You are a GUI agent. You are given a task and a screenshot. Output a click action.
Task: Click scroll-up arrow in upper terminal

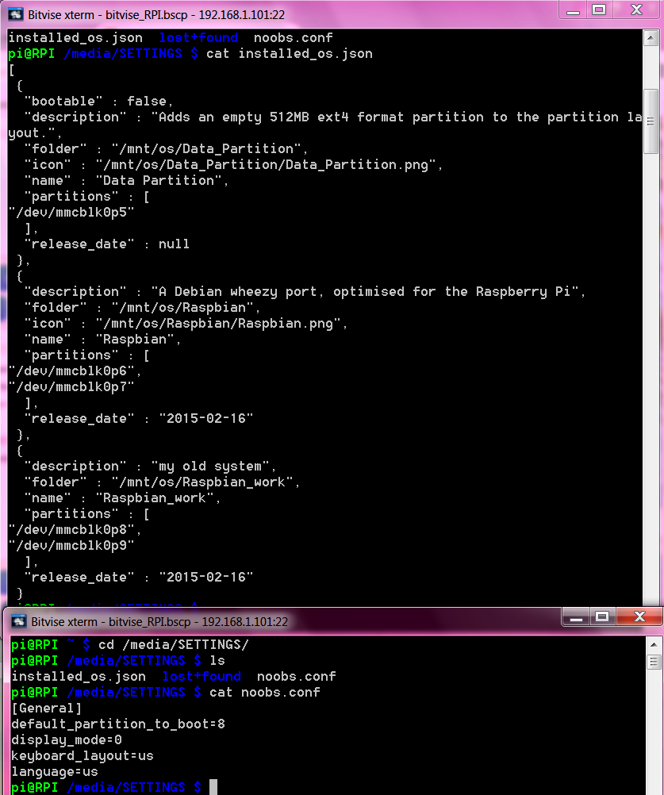pyautogui.click(x=650, y=36)
